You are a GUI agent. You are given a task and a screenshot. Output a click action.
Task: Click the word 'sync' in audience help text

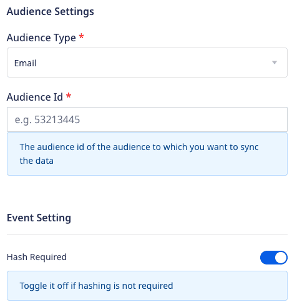coord(250,148)
